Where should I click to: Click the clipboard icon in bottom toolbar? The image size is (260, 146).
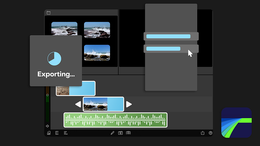[128, 133]
